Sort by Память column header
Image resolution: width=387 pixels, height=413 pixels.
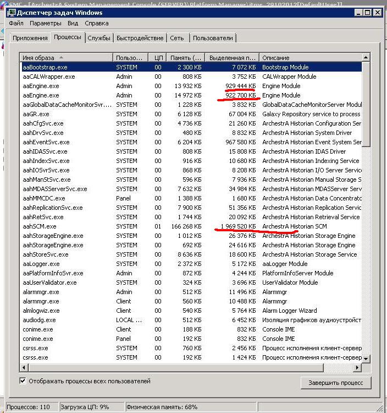[185, 58]
